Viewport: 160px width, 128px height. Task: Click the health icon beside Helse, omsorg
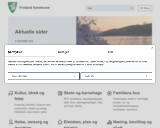11,122
